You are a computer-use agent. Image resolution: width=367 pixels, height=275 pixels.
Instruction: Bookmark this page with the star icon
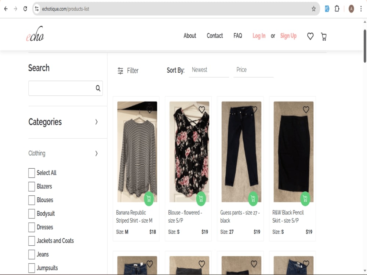[314, 9]
